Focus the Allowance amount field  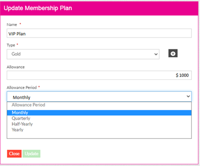[99, 75]
